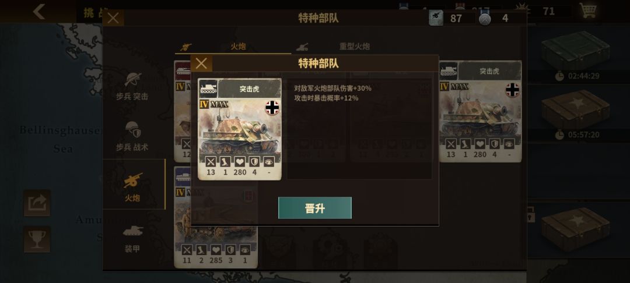This screenshot has height=283, width=630.
Task: Click the blueprint icon showing 87
Action: [x=436, y=18]
